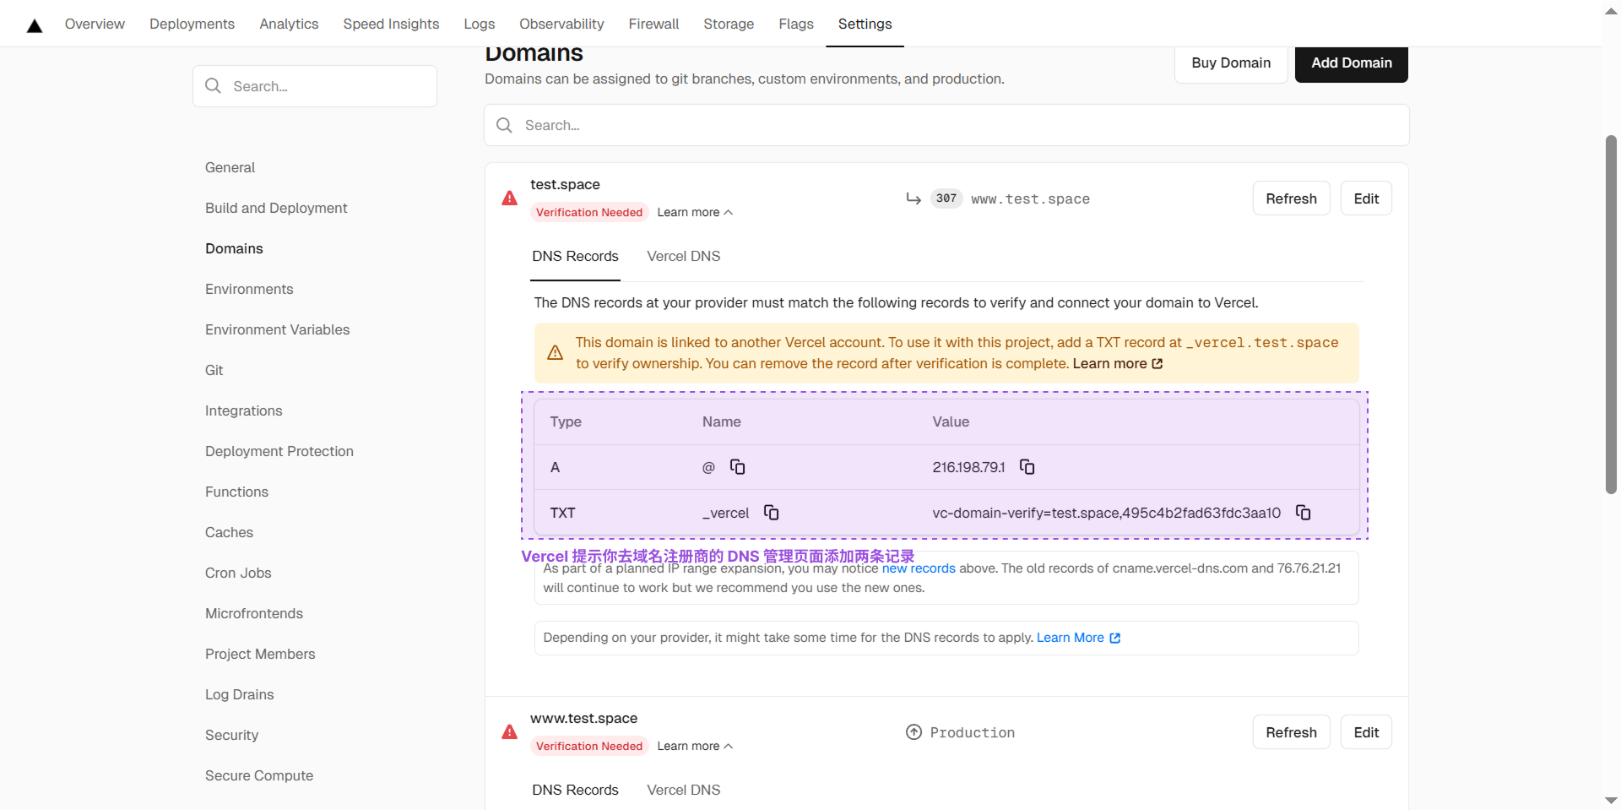Image resolution: width=1621 pixels, height=810 pixels.
Task: Select the Settings tab
Action: (x=865, y=24)
